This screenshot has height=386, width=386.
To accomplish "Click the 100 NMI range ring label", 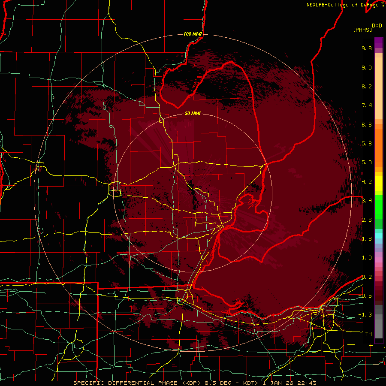I will (x=193, y=34).
